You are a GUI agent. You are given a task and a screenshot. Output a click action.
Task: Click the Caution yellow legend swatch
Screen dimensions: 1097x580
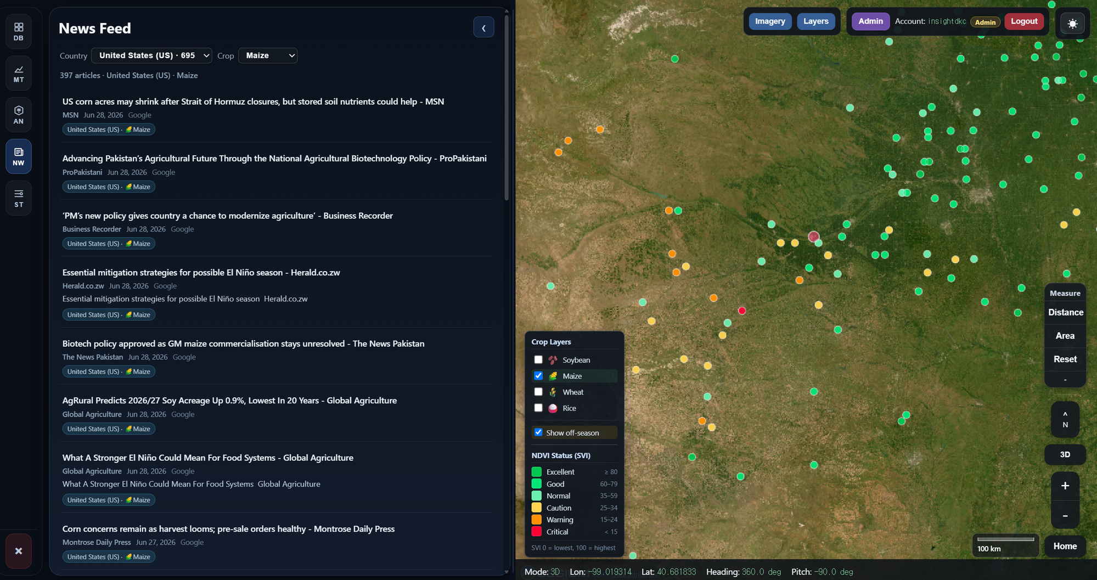tap(537, 508)
